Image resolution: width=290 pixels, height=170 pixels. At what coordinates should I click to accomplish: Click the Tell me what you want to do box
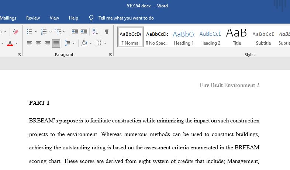126,18
